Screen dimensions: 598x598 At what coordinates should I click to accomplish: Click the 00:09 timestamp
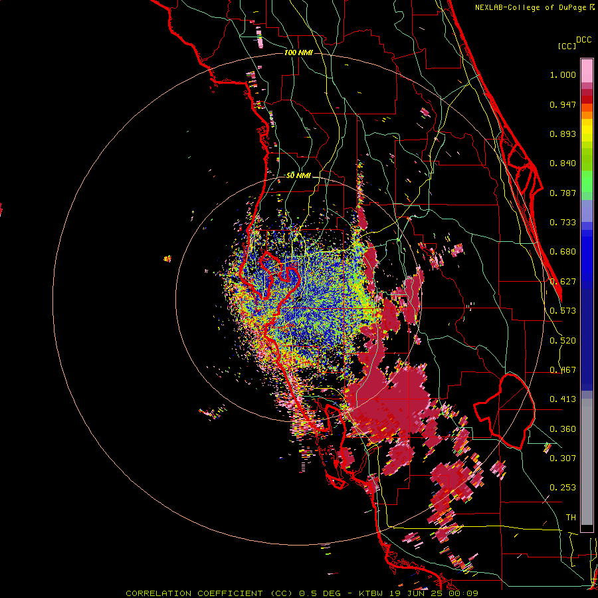464,593
